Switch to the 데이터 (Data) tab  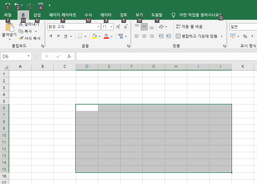(x=106, y=15)
